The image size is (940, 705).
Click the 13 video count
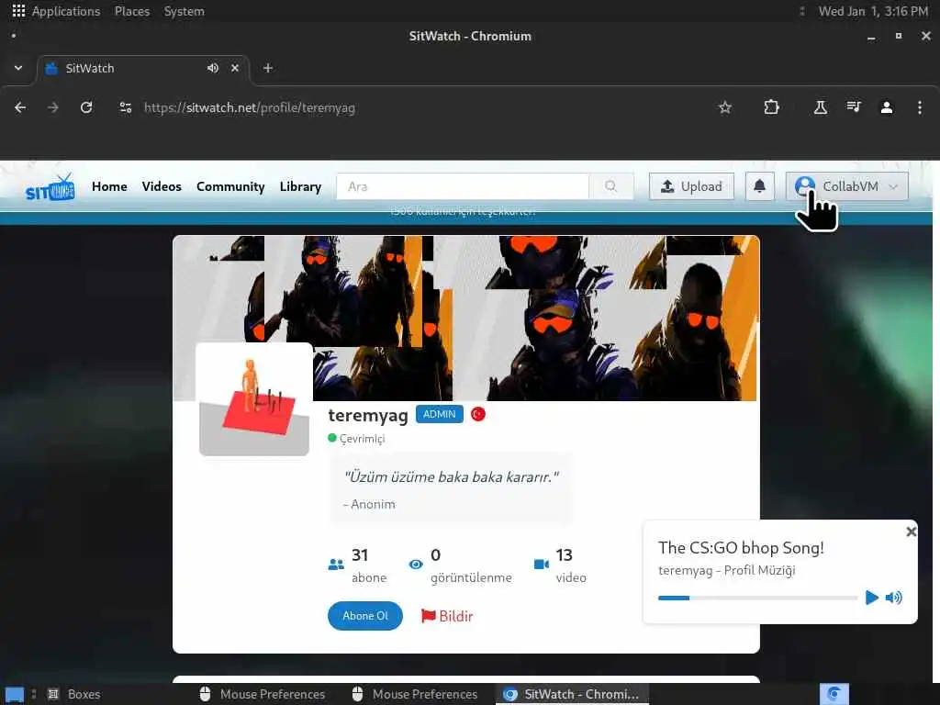[571, 565]
